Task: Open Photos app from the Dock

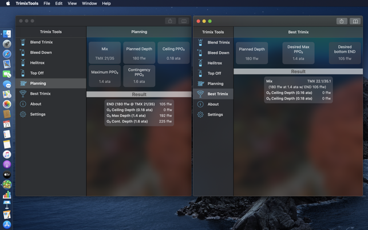Action: [7, 104]
